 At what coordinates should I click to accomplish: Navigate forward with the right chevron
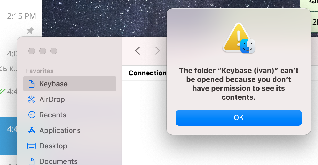point(157,51)
